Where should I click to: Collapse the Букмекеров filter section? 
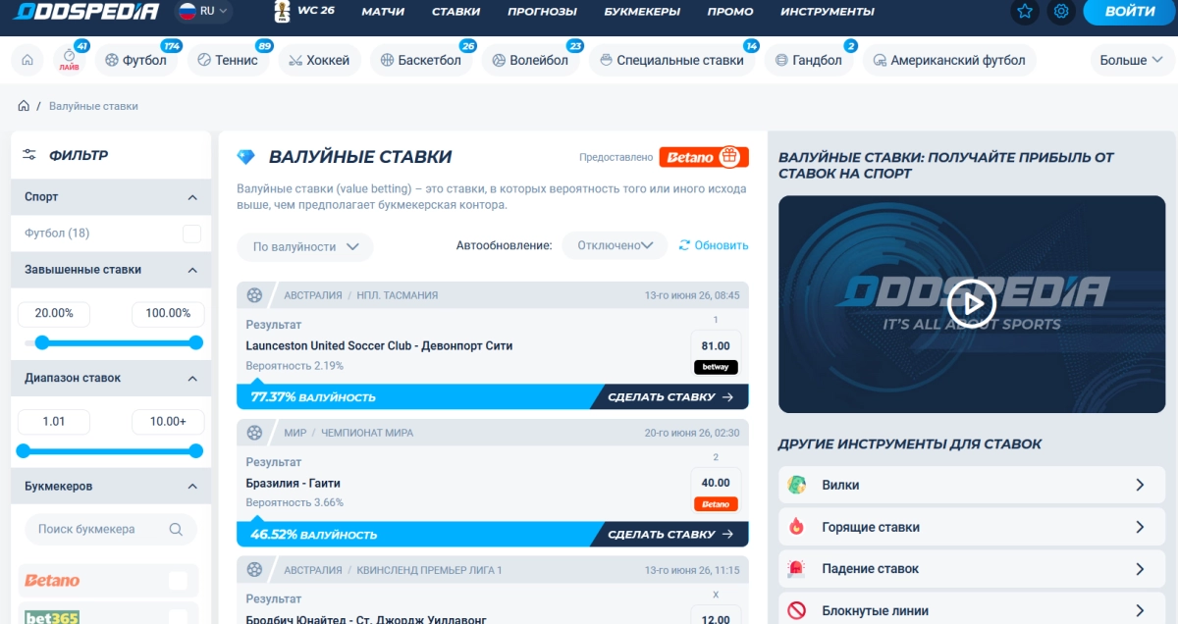click(192, 486)
